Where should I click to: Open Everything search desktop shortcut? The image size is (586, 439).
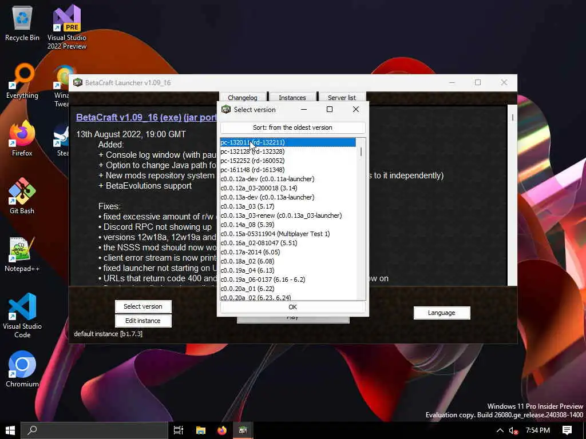[22, 81]
